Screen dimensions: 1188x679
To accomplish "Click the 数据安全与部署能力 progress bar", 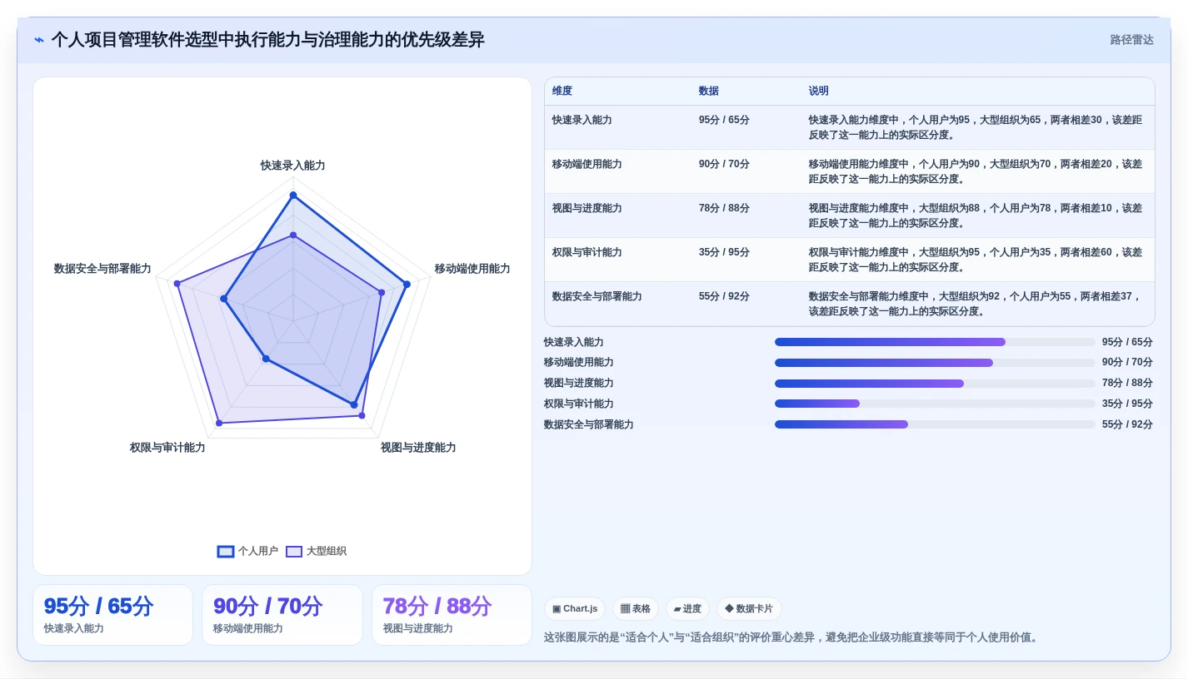I will (x=935, y=424).
